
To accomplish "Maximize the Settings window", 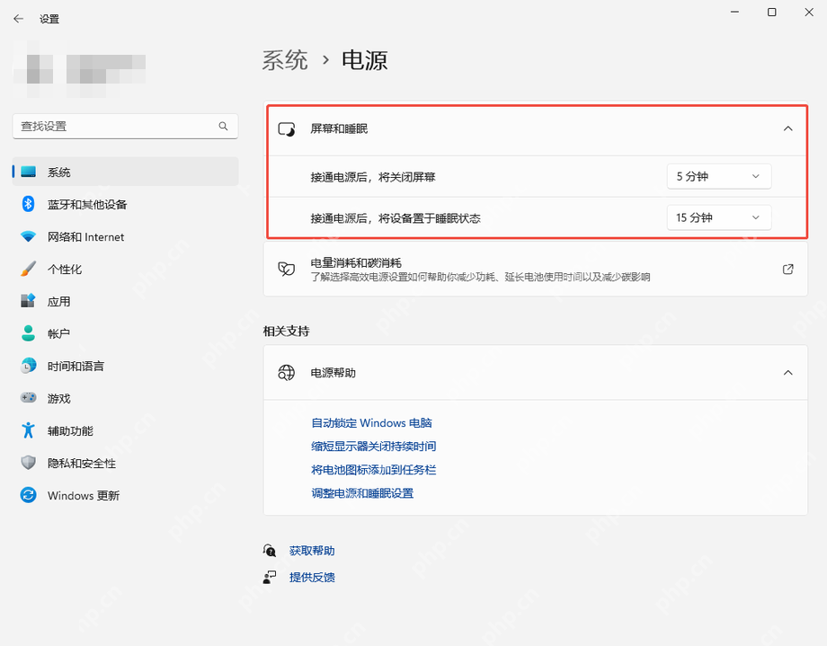I will [x=771, y=12].
